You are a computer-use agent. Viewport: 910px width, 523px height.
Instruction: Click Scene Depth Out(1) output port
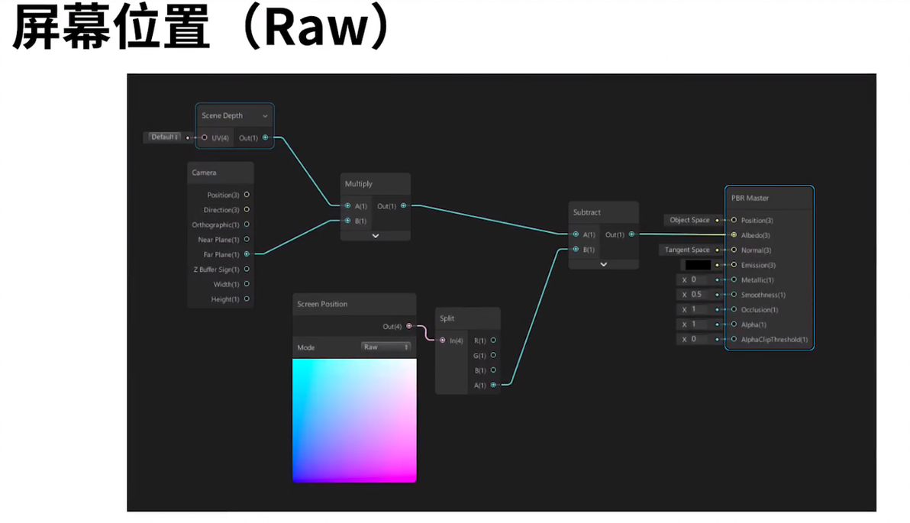pyautogui.click(x=265, y=137)
